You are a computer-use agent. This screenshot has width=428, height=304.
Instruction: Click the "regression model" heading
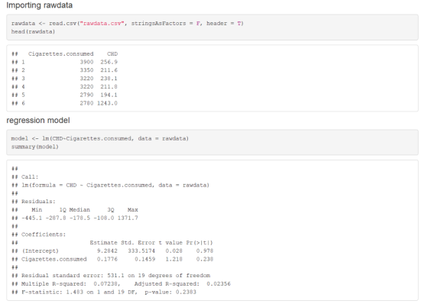click(x=38, y=120)
